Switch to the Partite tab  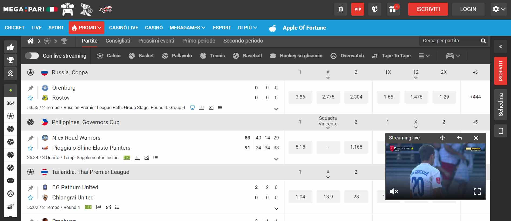click(90, 41)
